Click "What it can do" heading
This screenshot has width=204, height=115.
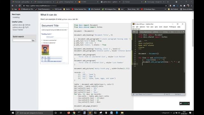click(x=48, y=15)
